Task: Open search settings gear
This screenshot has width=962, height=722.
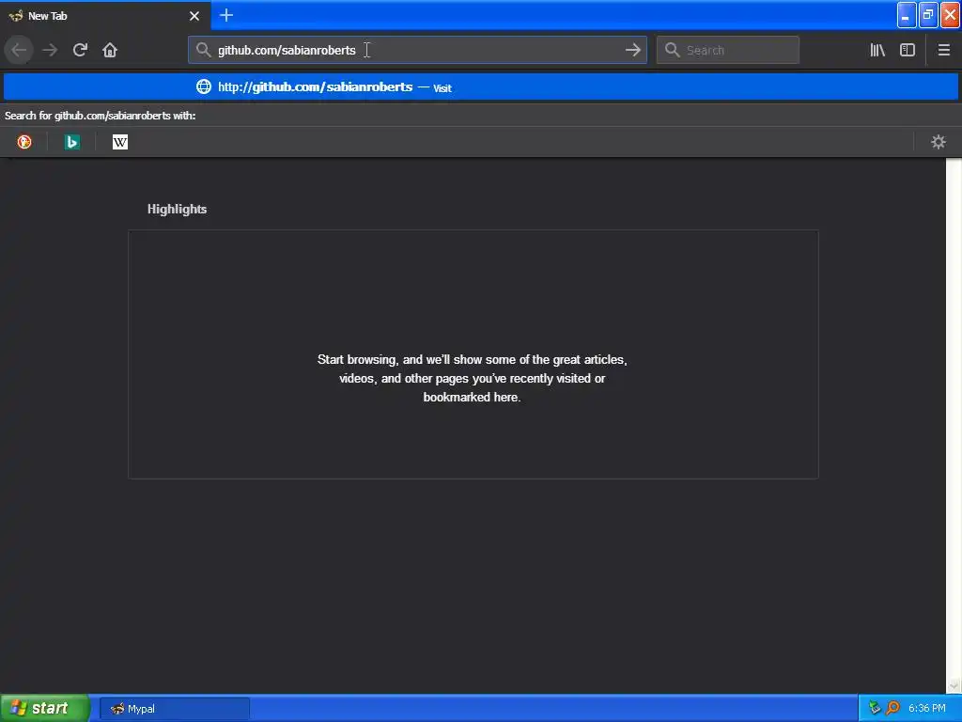Action: (x=939, y=142)
